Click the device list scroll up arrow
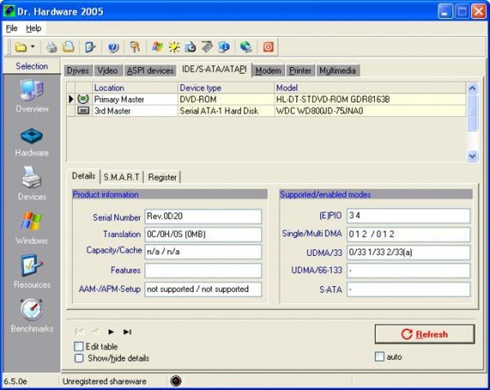 [472, 88]
